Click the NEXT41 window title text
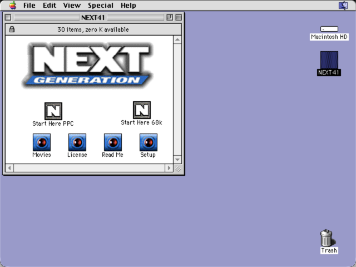This screenshot has width=356, height=267. 93,17
